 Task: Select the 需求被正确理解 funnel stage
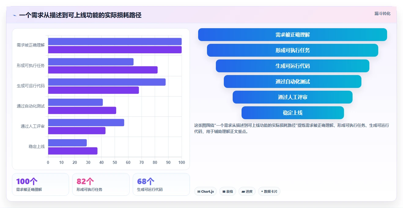tap(293, 35)
